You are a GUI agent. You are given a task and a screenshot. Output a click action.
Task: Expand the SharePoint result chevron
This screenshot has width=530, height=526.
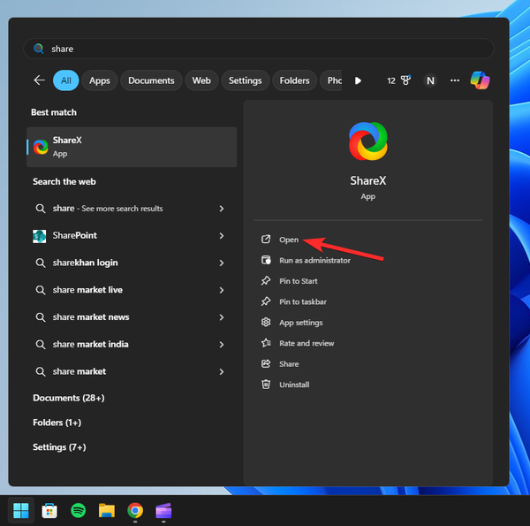(222, 236)
